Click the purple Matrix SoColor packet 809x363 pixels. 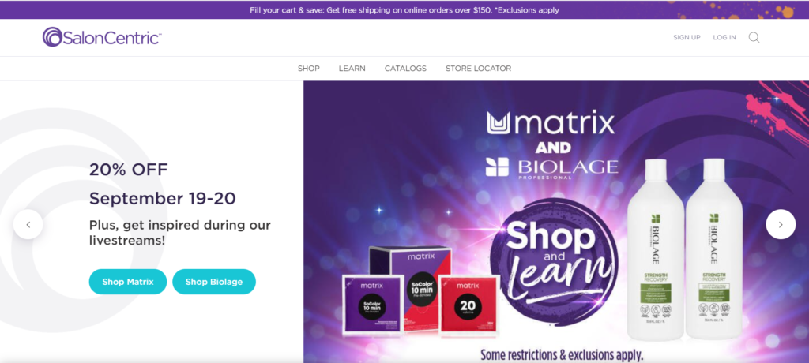coord(374,305)
